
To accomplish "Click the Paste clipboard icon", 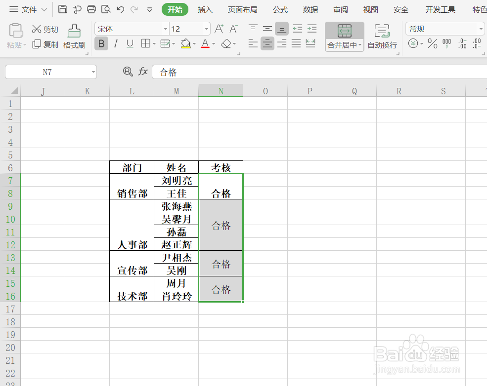I will [x=16, y=31].
